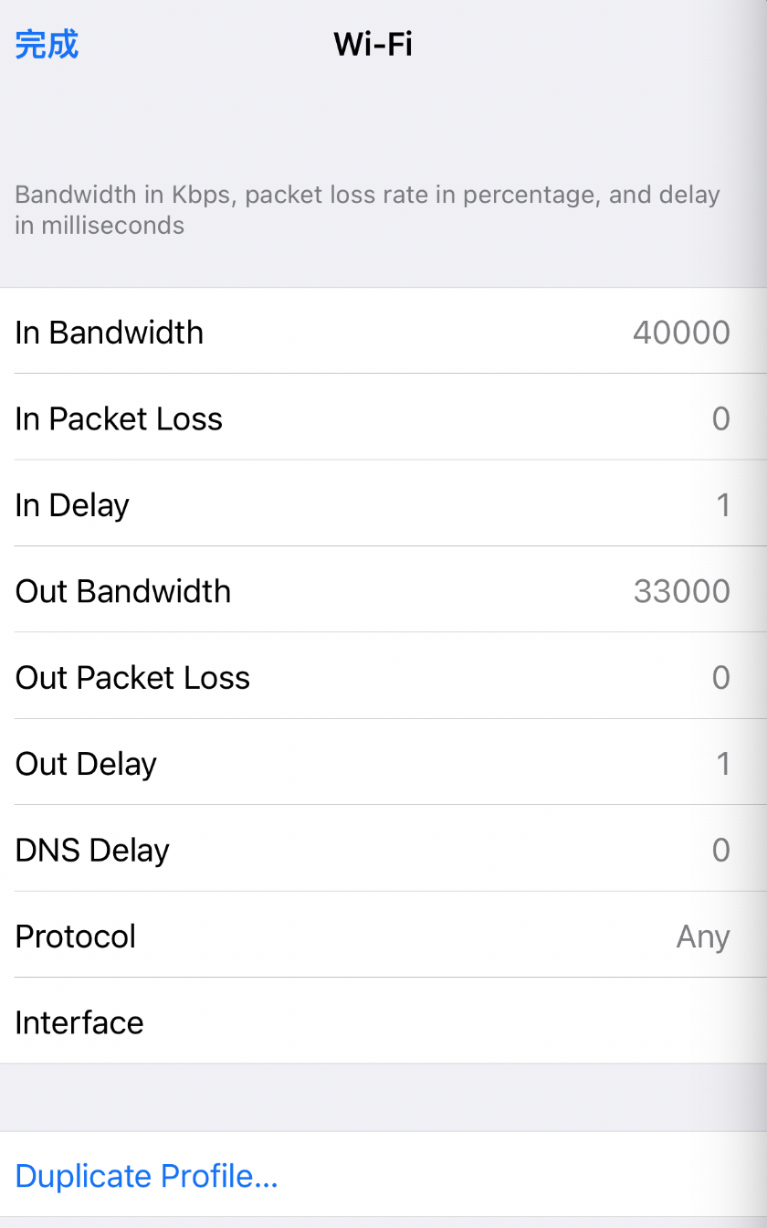Select the Wi-Fi profile title
Screen dimensions: 767x1228
tap(373, 44)
